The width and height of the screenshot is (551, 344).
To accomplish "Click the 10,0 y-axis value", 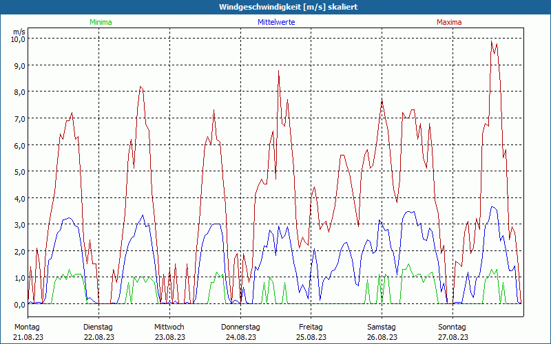I will pyautogui.click(x=18, y=39).
